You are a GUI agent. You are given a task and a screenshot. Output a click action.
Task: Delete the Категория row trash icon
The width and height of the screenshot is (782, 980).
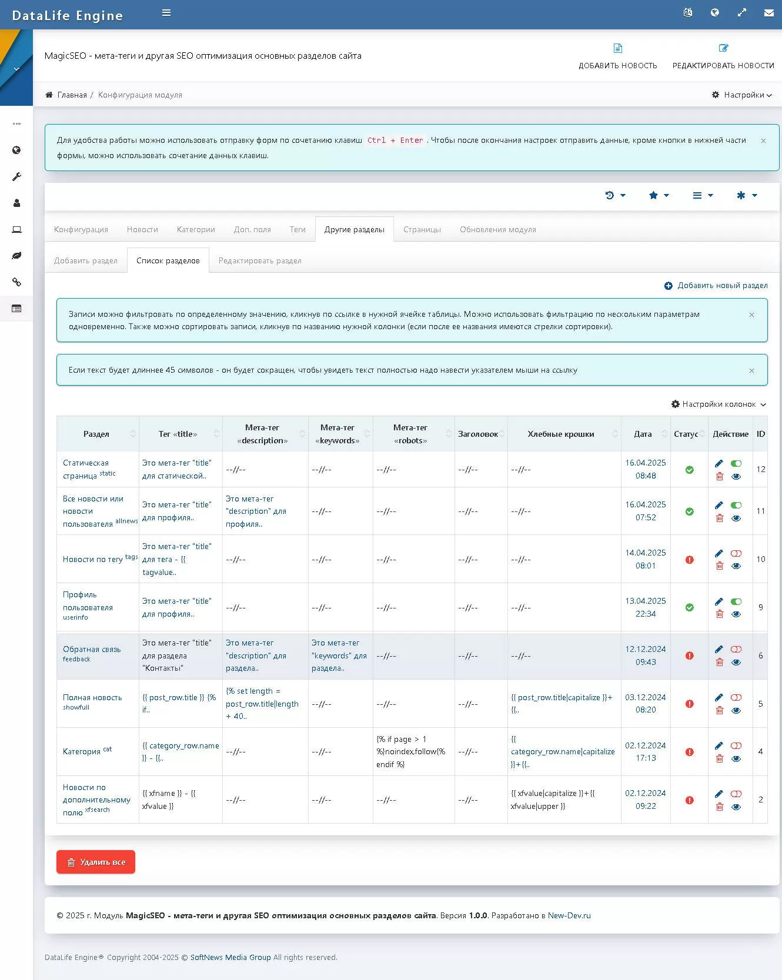point(719,759)
